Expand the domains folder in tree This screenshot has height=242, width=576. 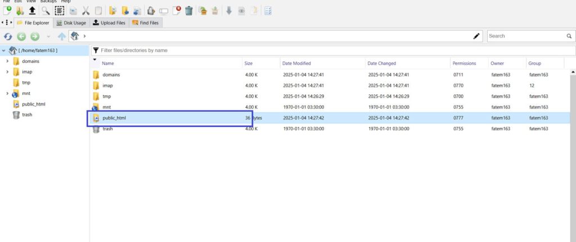[7, 61]
